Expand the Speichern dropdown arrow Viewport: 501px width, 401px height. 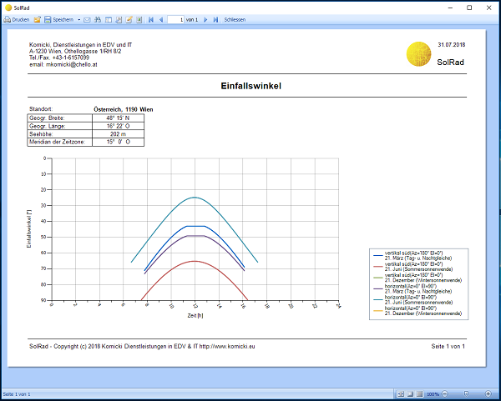click(78, 19)
